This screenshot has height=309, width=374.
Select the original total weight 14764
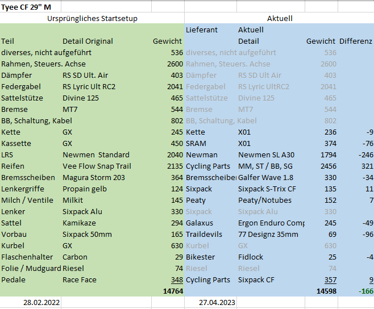tap(172, 291)
